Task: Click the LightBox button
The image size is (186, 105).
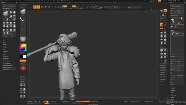Action: point(22,7)
